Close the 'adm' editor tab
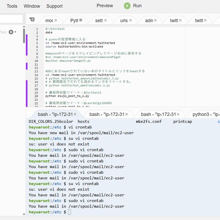Viewport: 220px width, 220px height. 155,20
